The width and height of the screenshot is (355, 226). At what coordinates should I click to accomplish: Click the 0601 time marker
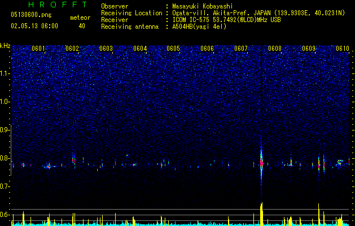pyautogui.click(x=38, y=49)
